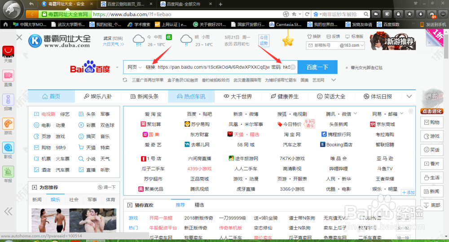Click 调一下 in 为您推荐 panel
The image size is (449, 242).
click(x=107, y=187)
